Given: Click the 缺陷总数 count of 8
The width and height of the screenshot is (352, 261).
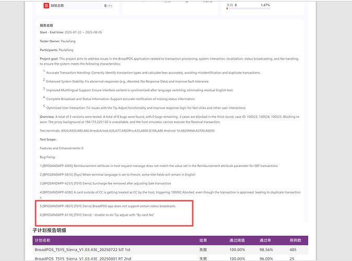Looking at the screenshot, I should (106, 6).
